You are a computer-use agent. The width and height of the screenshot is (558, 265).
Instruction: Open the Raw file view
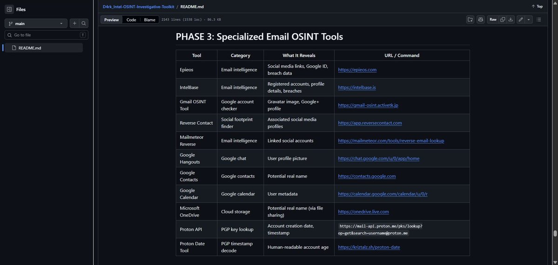tap(493, 20)
